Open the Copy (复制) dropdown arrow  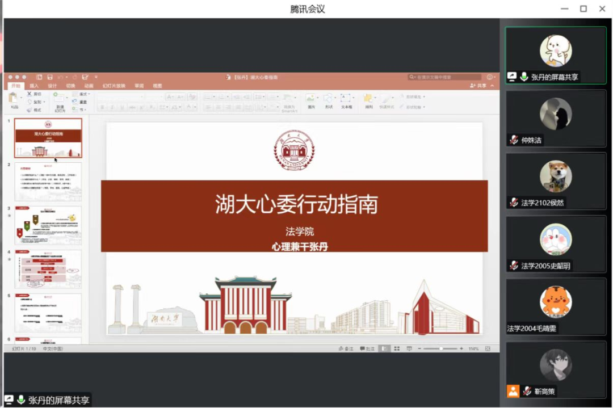(x=45, y=102)
